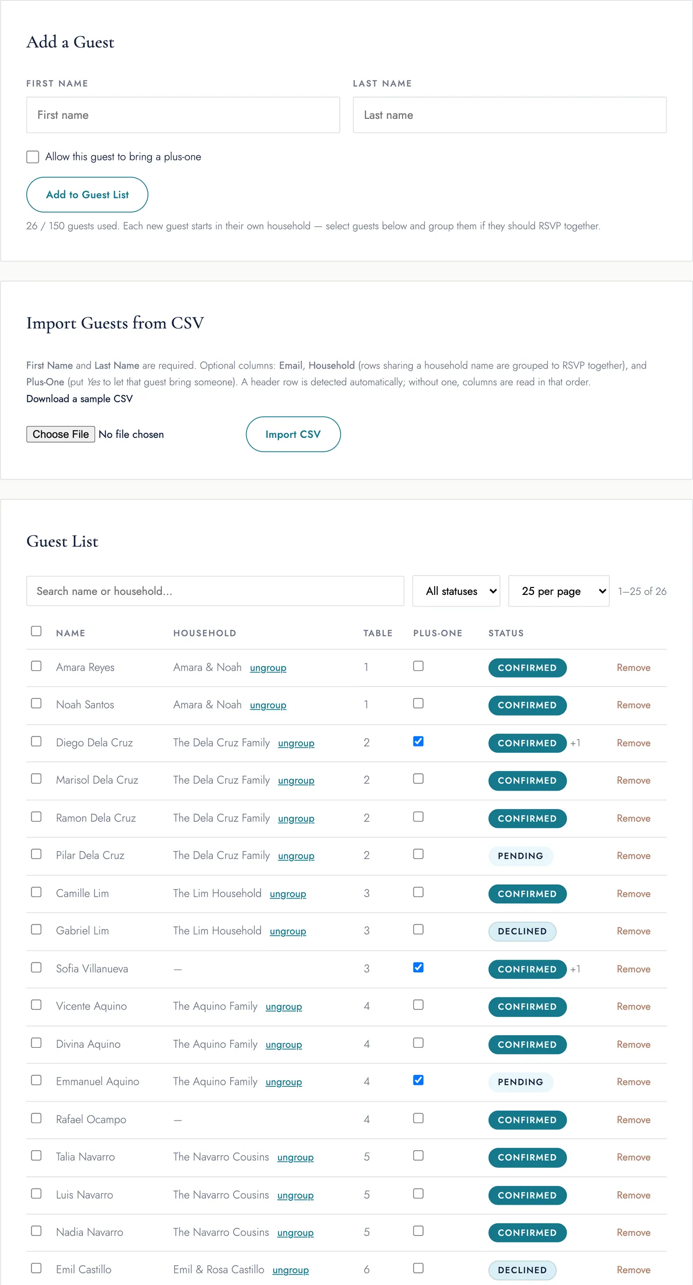Screen dimensions: 693x1285
Task: Enable the plus-one checkbox for new guest
Action: pos(33,157)
